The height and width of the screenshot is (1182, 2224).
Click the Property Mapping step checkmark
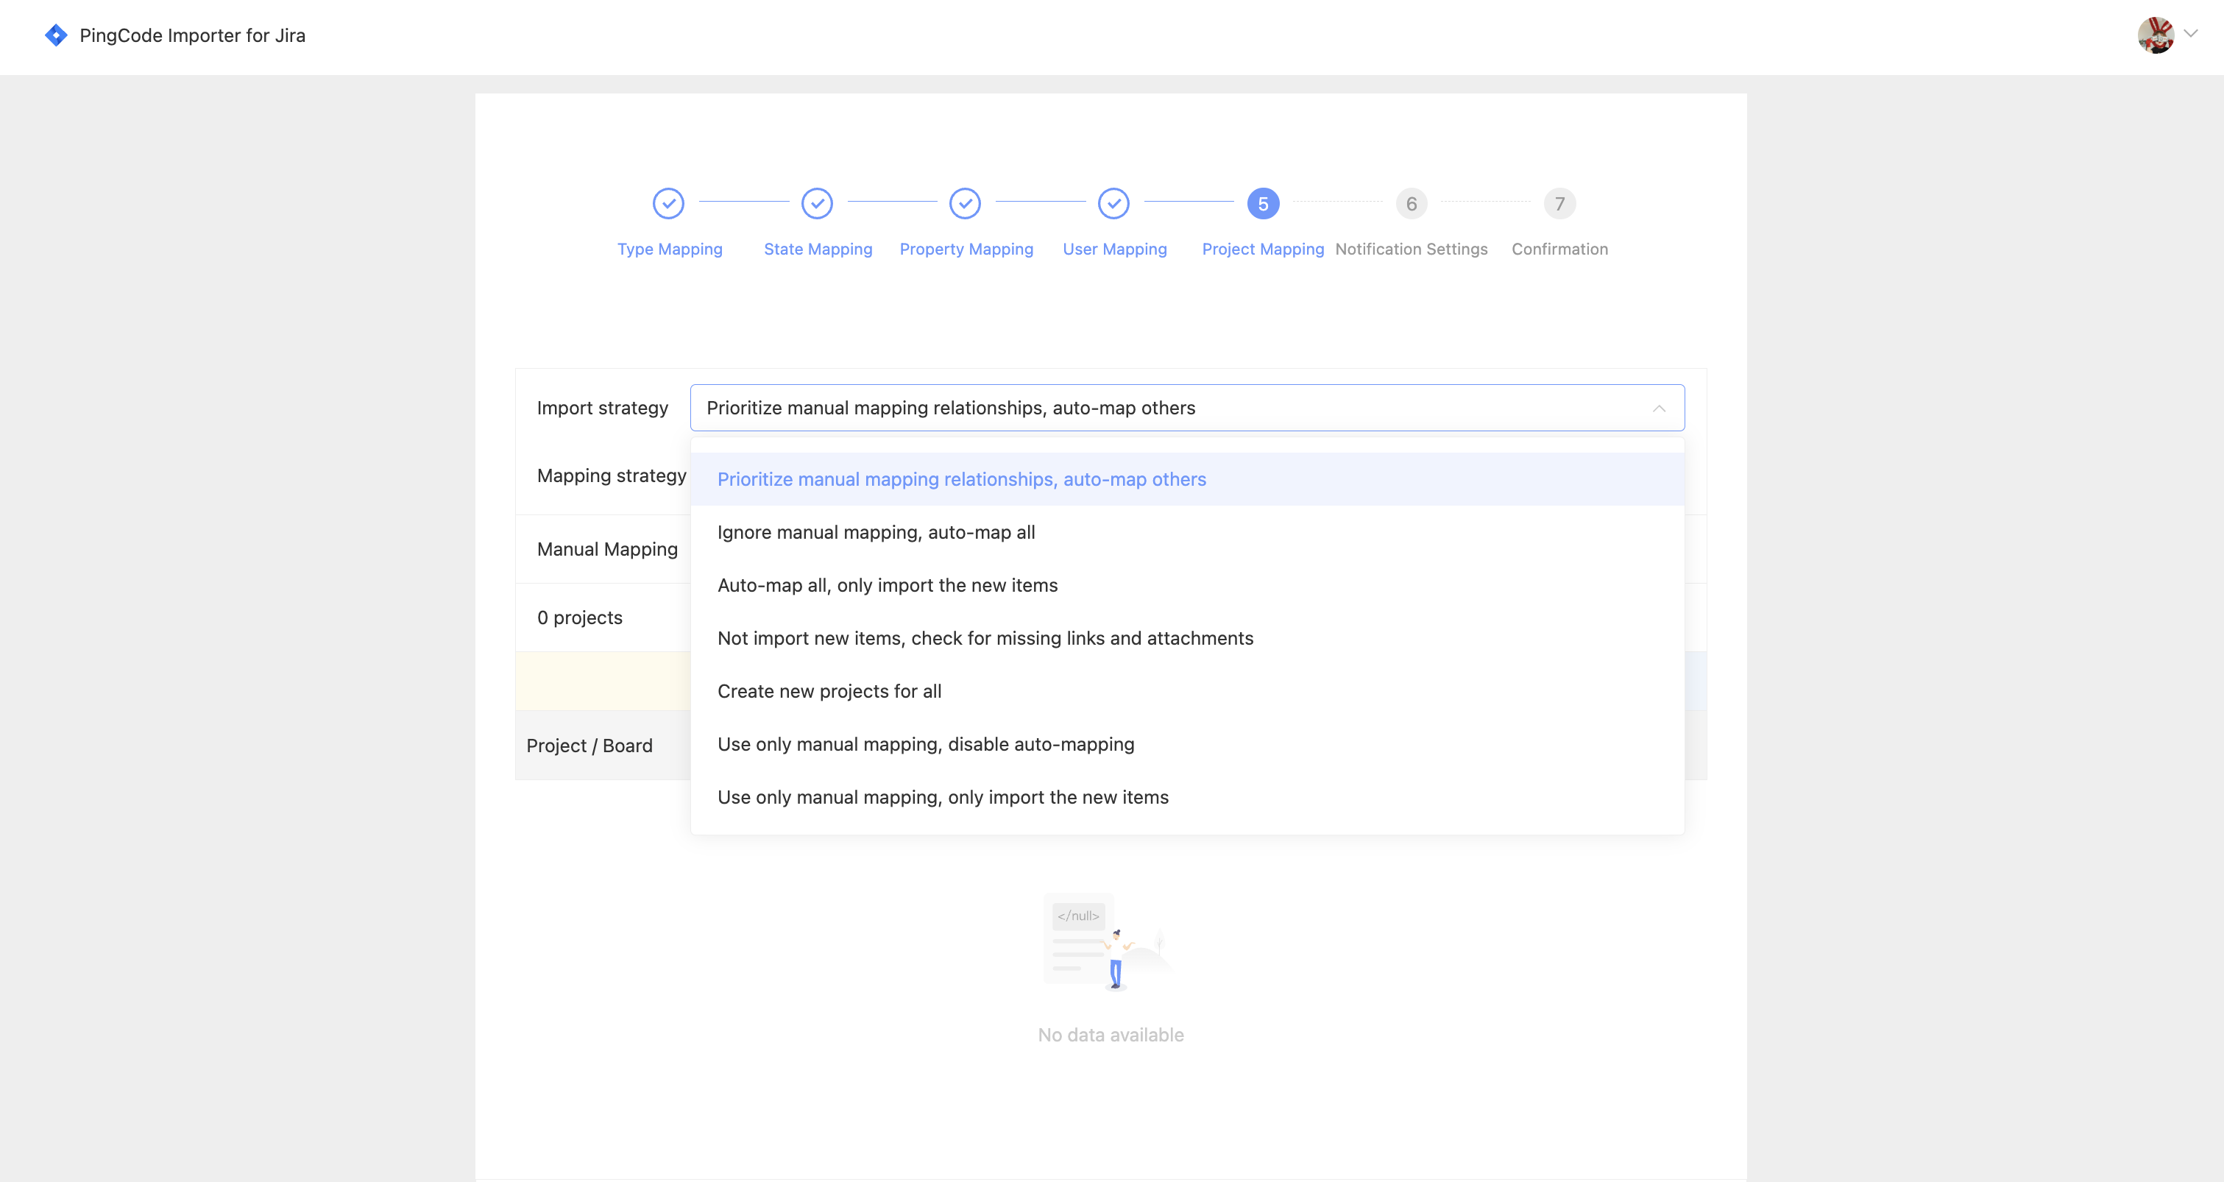point(966,204)
